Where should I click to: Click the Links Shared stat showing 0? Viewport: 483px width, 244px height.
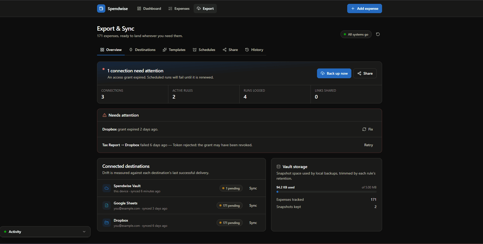point(346,94)
